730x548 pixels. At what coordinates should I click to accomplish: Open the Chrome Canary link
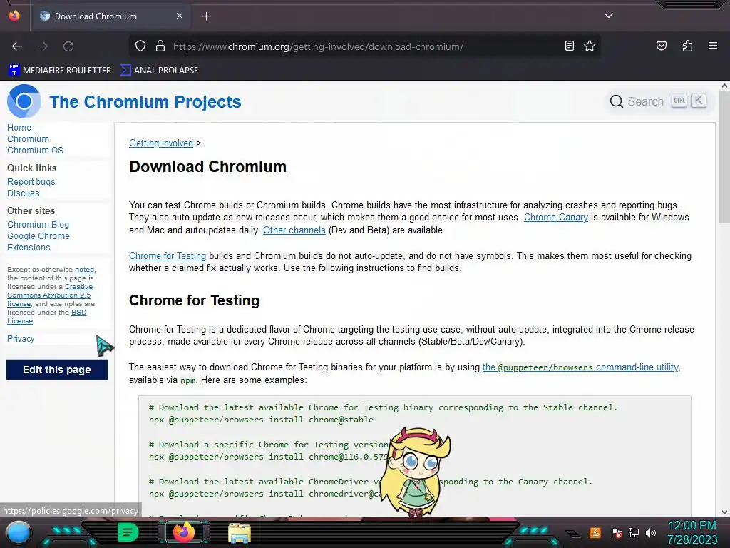click(x=556, y=217)
